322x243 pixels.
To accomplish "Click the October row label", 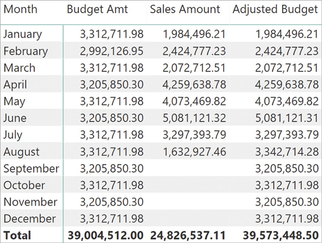I will pos(24,185).
